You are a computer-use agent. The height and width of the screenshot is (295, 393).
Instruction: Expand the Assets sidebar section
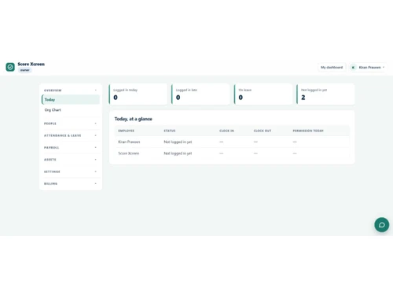71,160
